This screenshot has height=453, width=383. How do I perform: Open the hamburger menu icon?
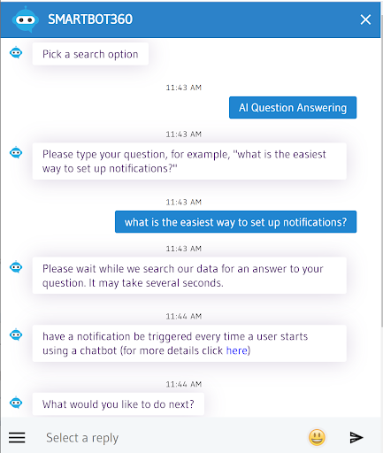point(17,437)
